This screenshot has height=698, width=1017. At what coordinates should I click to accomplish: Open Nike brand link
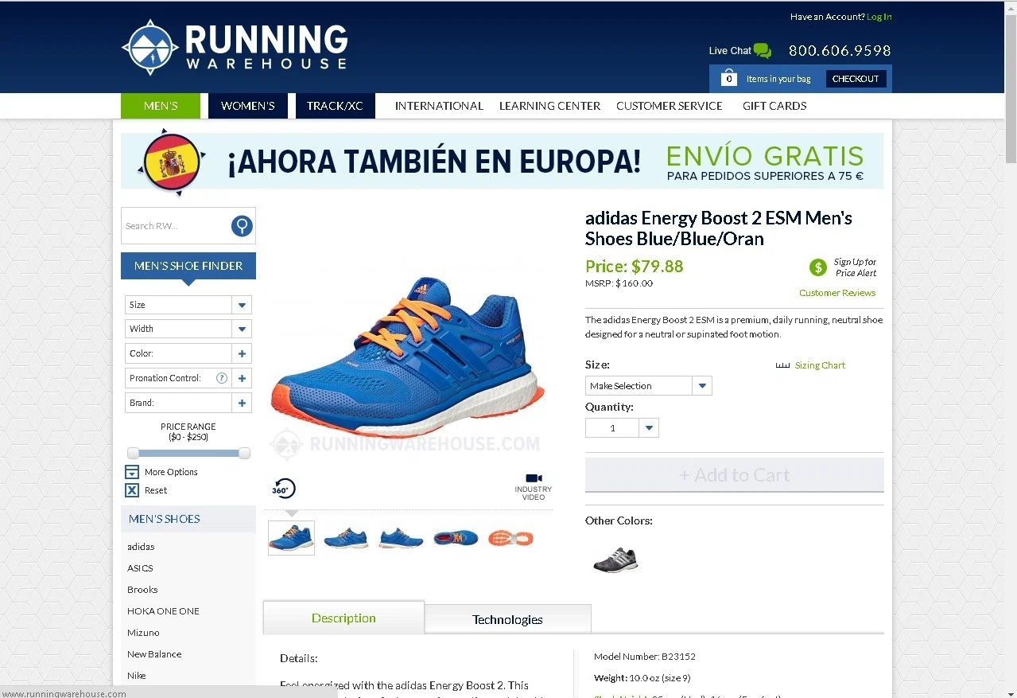(137, 676)
